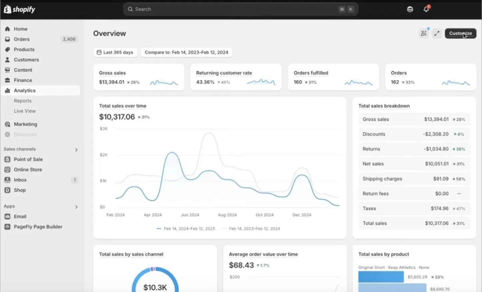This screenshot has width=482, height=292.
Task: Select Online Store sales channel
Action: pos(28,170)
